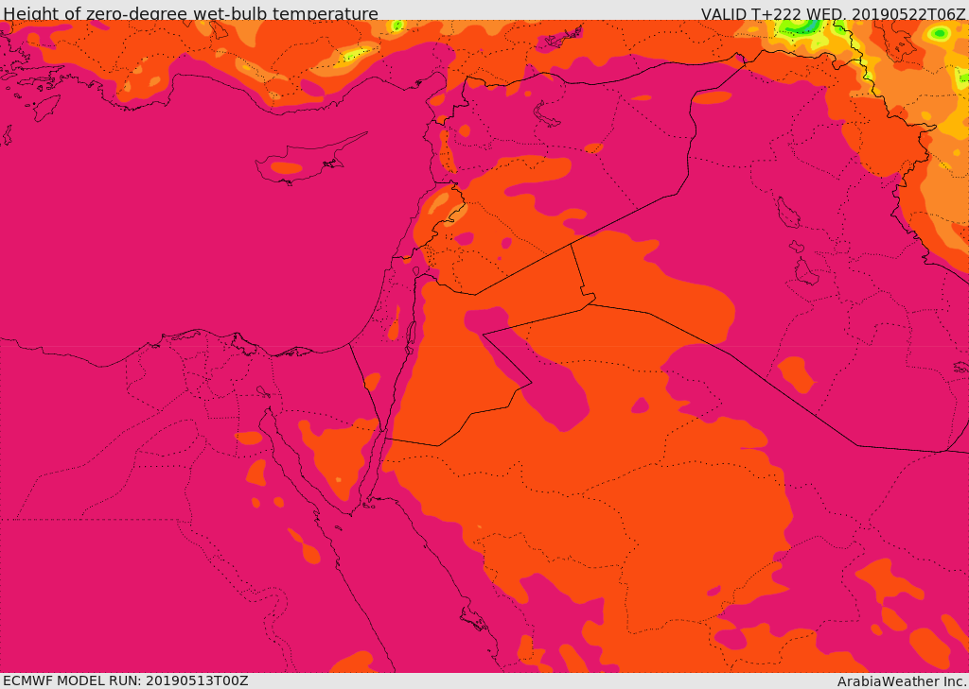Click the 'ArabiaWeather Inc' credit text
This screenshot has width=969, height=689.
pos(902,681)
